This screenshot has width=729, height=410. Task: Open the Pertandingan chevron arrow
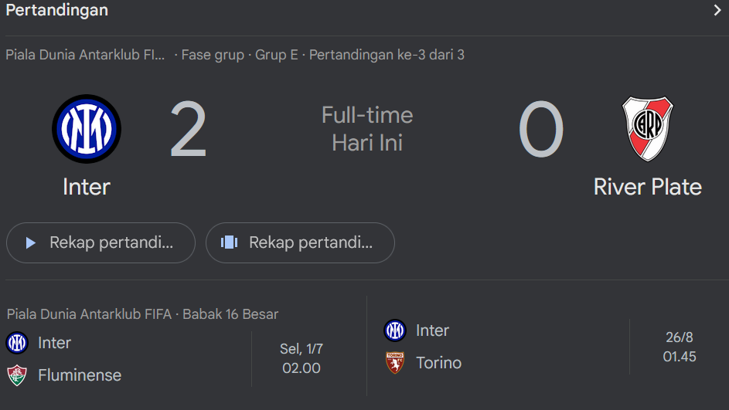point(717,10)
